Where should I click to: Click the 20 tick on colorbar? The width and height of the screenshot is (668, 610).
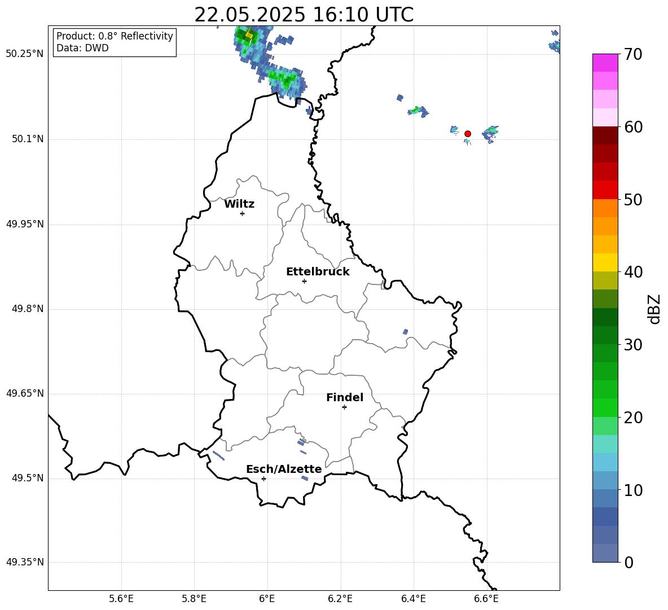point(634,418)
